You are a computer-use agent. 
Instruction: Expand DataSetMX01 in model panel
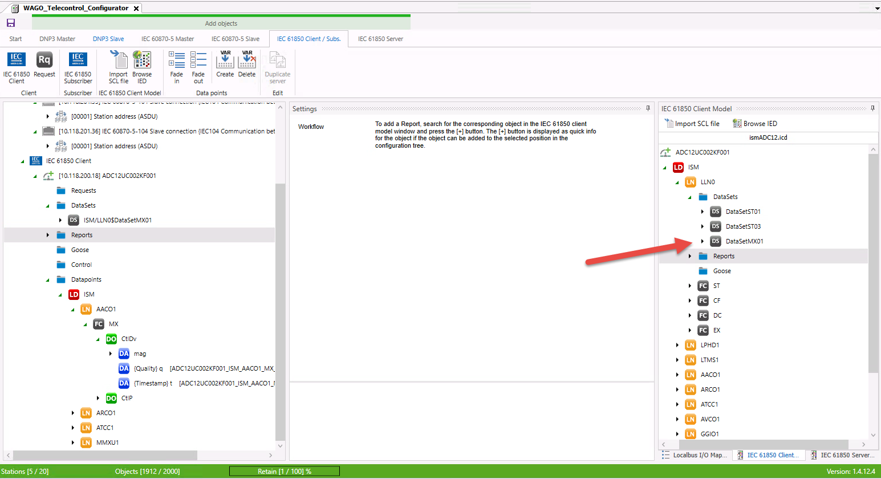[x=703, y=241]
